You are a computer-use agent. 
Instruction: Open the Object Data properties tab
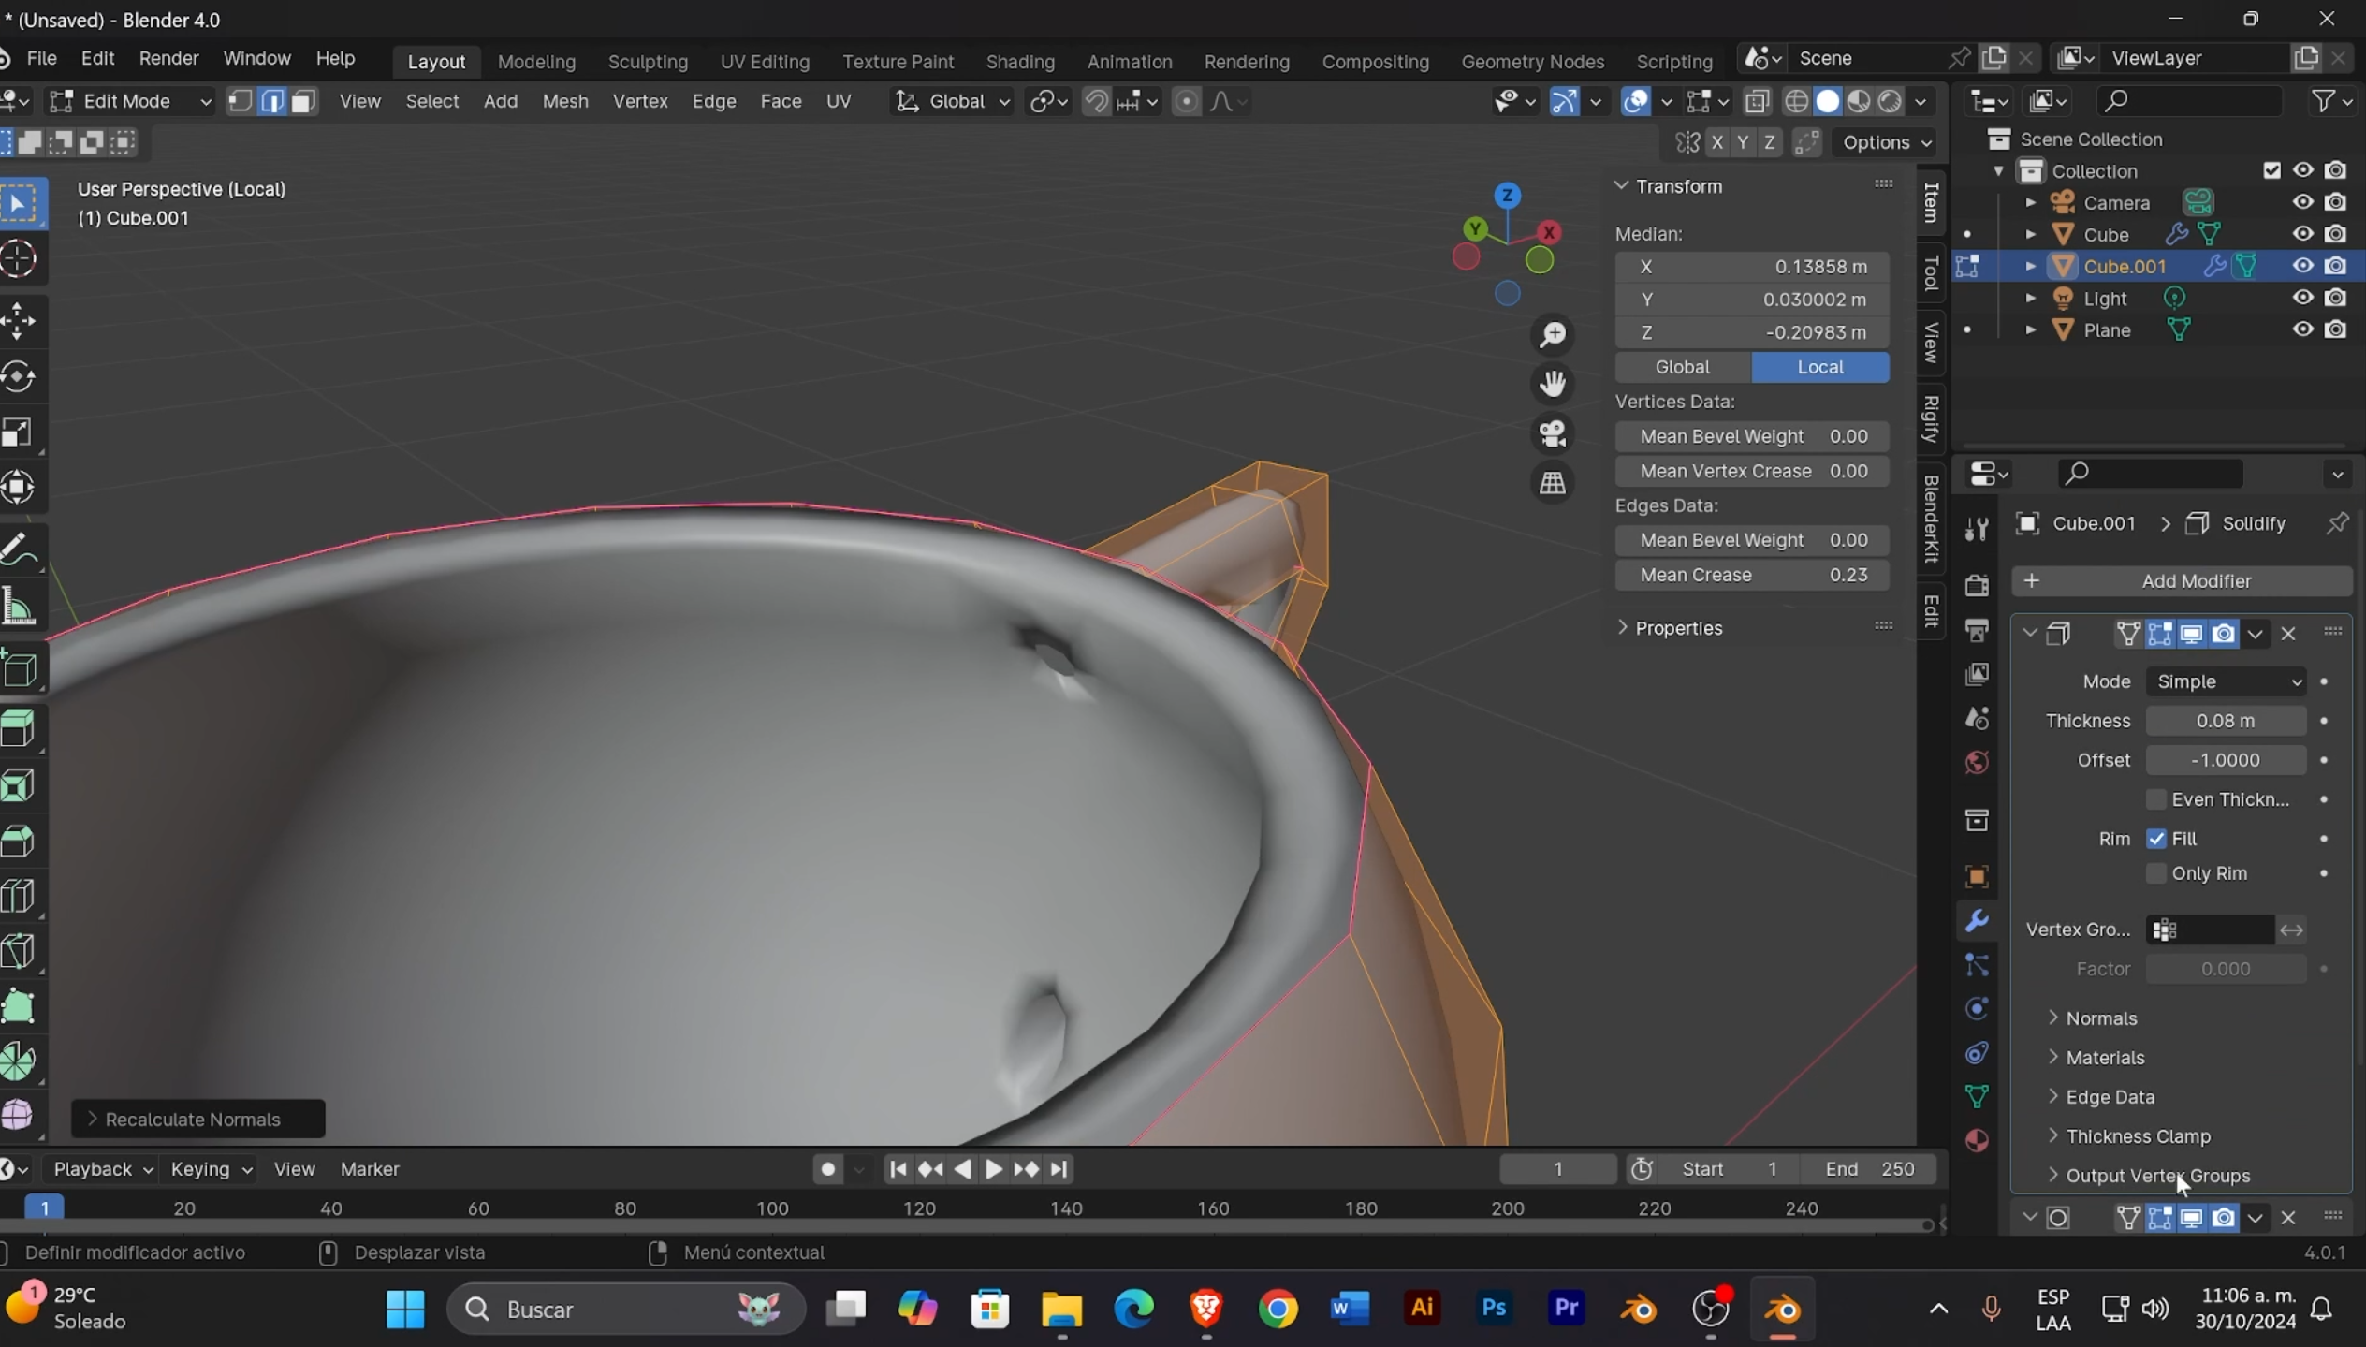click(x=1977, y=1096)
